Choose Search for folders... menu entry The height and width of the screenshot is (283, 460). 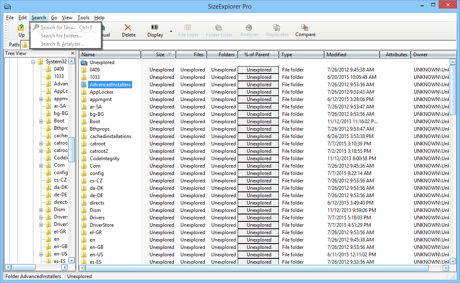click(x=61, y=36)
